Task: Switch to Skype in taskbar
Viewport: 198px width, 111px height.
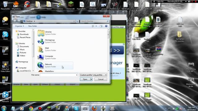Action: (x=76, y=108)
